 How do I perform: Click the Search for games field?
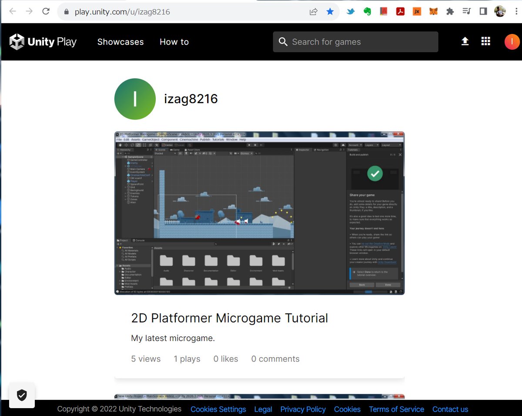tap(355, 42)
